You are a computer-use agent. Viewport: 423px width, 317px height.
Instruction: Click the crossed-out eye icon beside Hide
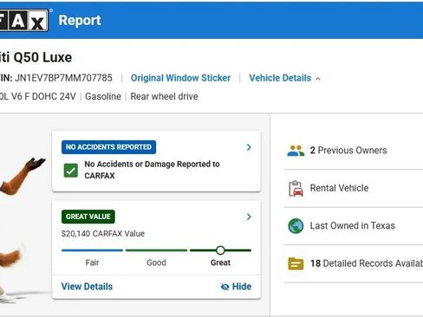225,287
